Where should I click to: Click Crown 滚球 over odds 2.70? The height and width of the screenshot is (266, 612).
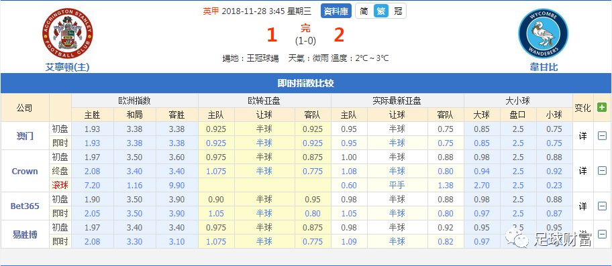click(x=482, y=186)
